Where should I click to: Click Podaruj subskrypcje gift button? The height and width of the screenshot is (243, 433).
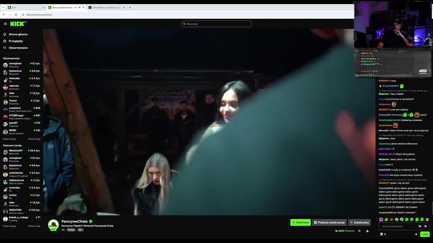tap(329, 222)
